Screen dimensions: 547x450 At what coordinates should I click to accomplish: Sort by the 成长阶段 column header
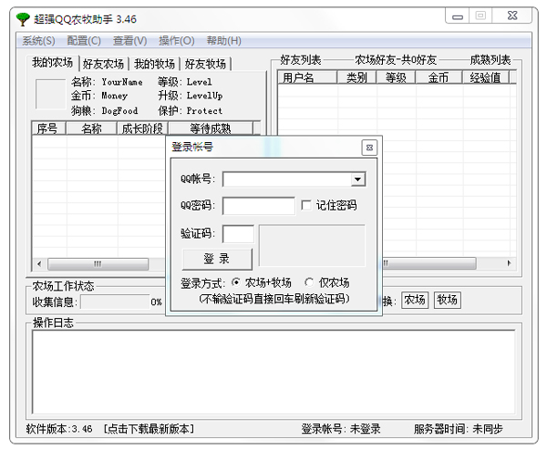pyautogui.click(x=143, y=128)
